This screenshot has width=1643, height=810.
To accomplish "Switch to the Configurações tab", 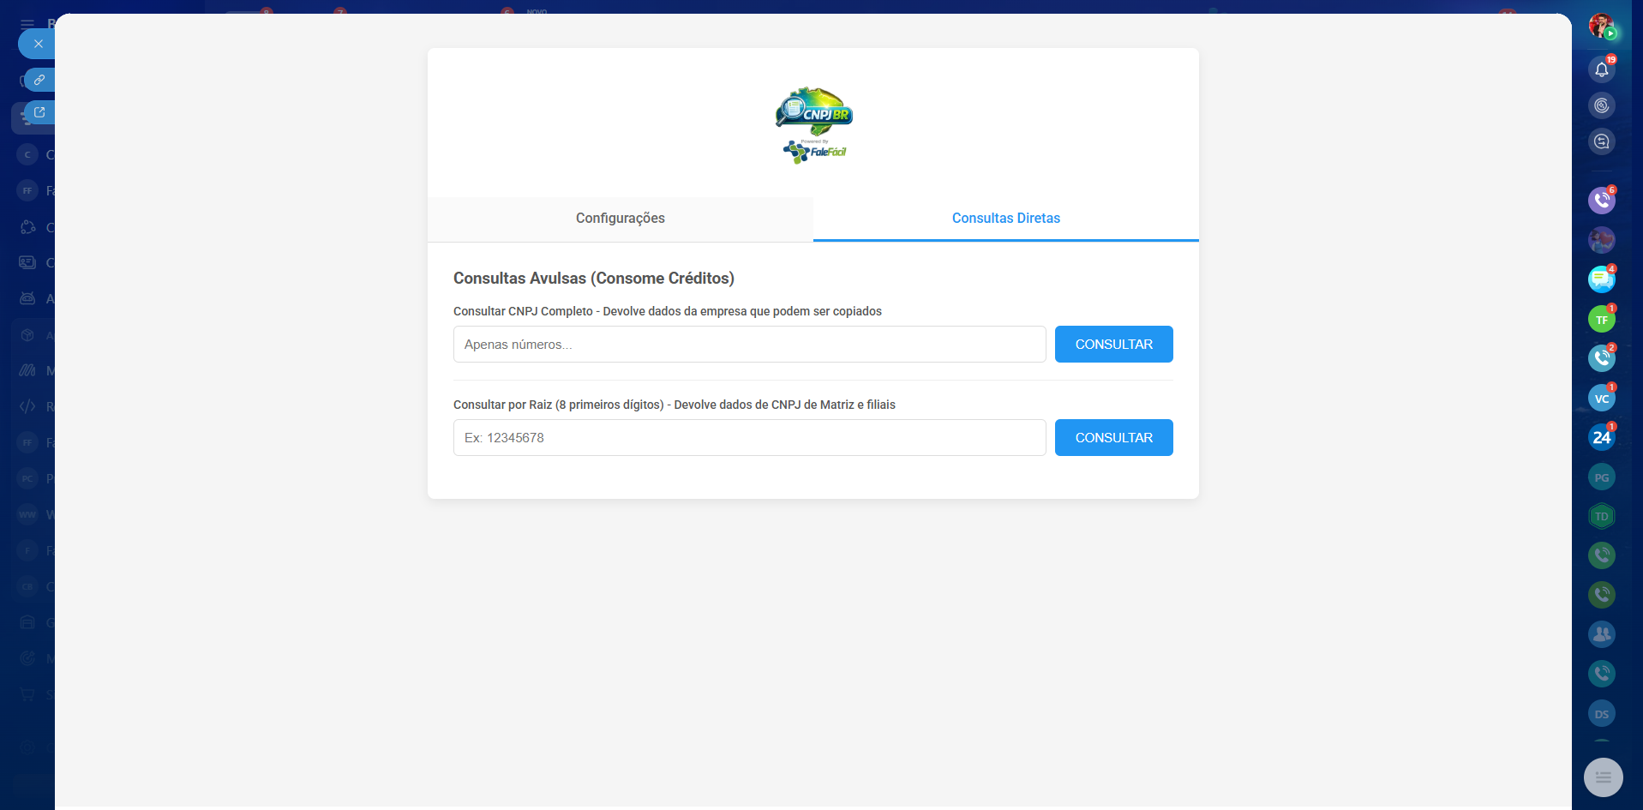I will pyautogui.click(x=620, y=219).
